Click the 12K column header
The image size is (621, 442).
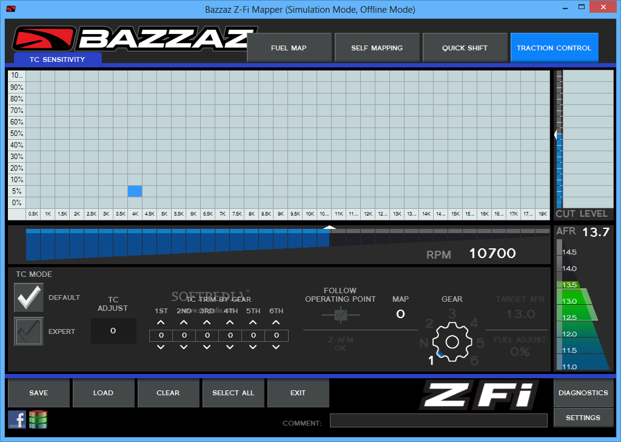coord(368,214)
